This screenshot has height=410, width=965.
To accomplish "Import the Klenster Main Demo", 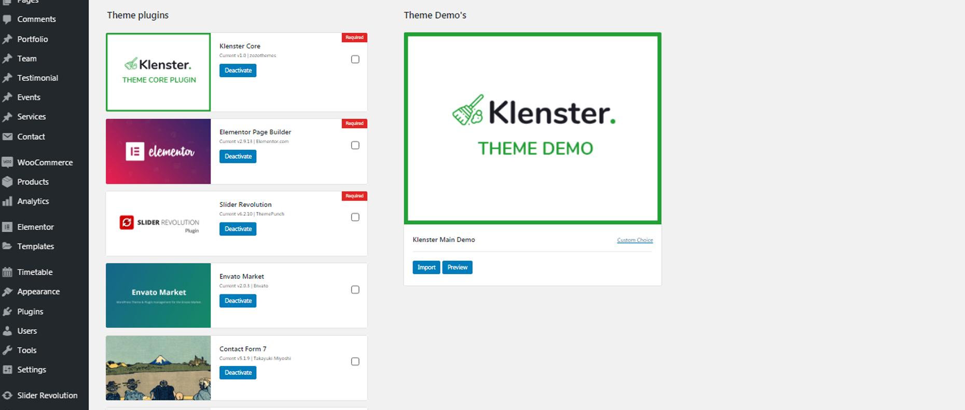I will click(426, 267).
